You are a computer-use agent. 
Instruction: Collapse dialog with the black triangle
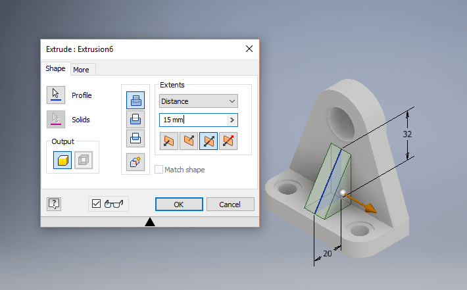(150, 222)
